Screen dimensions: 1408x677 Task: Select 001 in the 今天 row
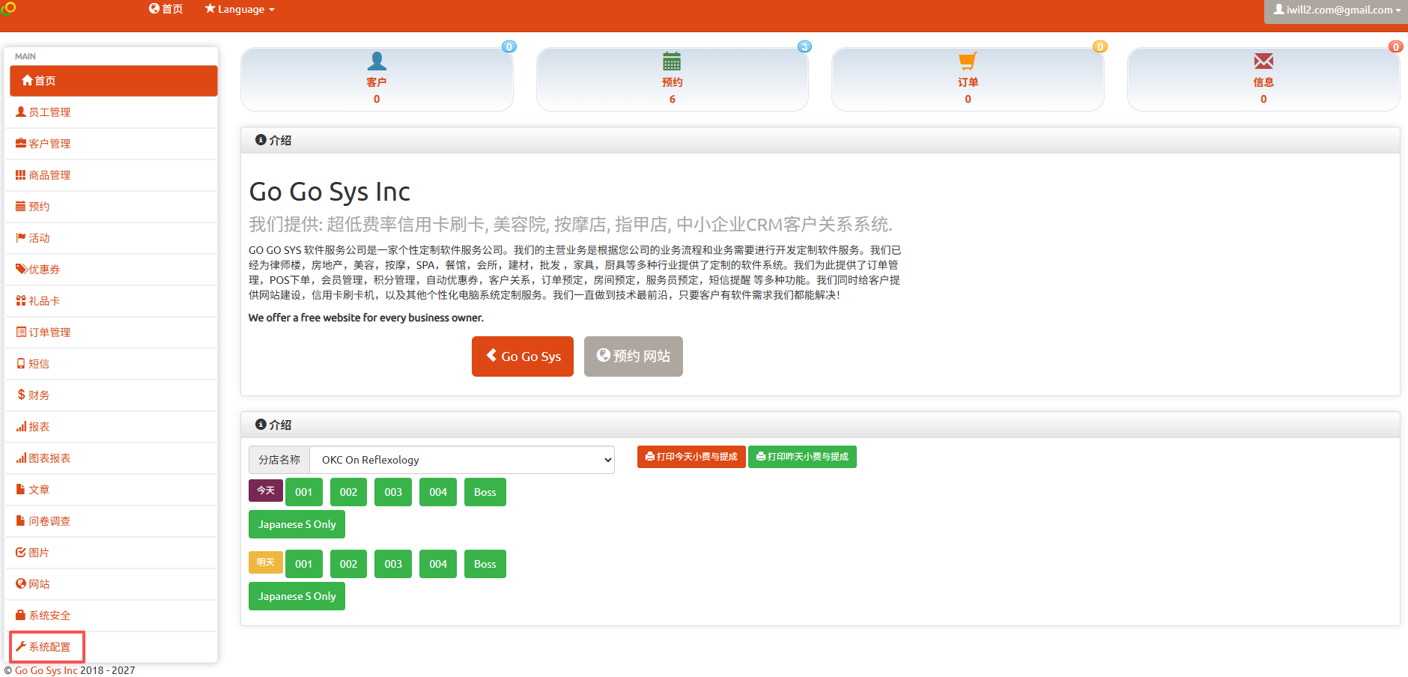point(303,492)
